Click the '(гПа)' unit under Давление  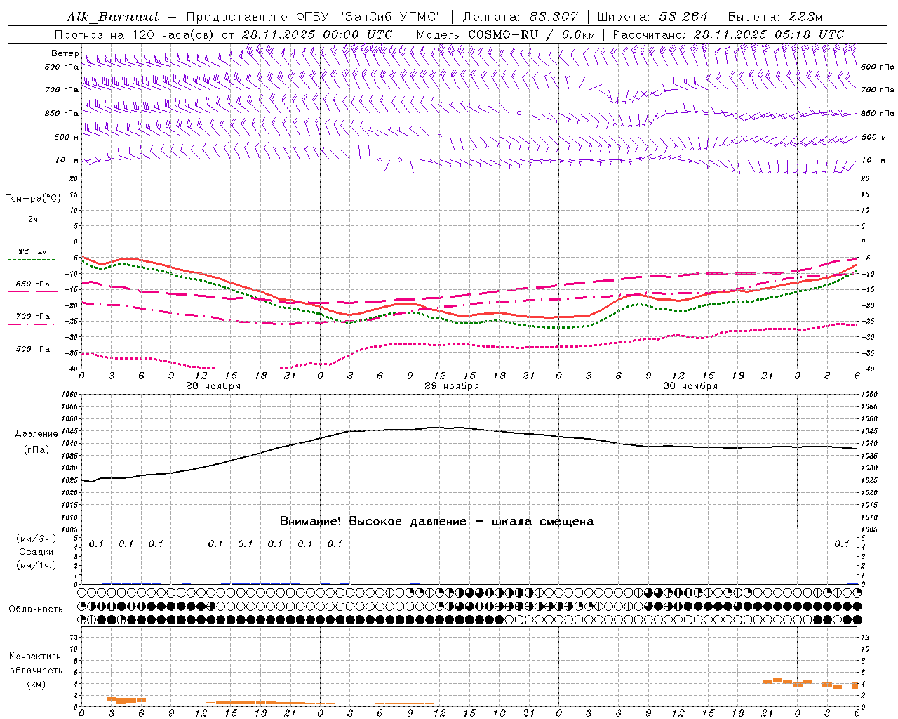[36, 450]
